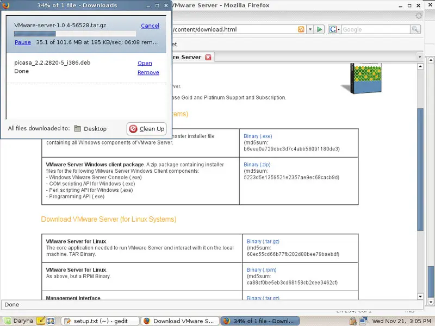Click the network monitor tray icon
435x326 pixels.
pyautogui.click(x=363, y=321)
